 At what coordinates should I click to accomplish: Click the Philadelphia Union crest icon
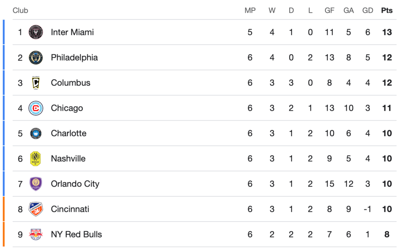[36, 57]
